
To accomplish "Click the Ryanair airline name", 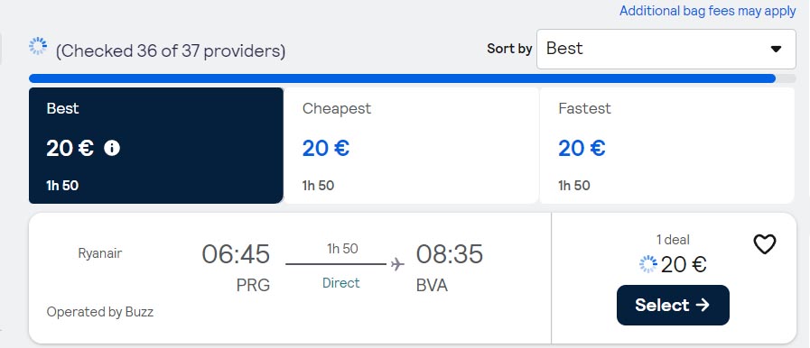I will point(99,253).
